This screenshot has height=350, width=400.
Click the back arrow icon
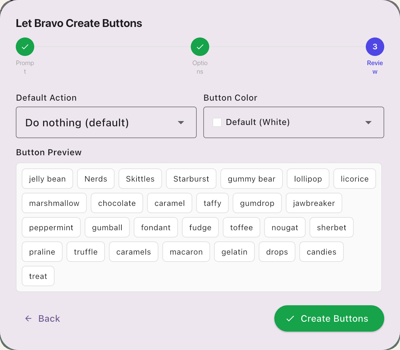pos(29,318)
